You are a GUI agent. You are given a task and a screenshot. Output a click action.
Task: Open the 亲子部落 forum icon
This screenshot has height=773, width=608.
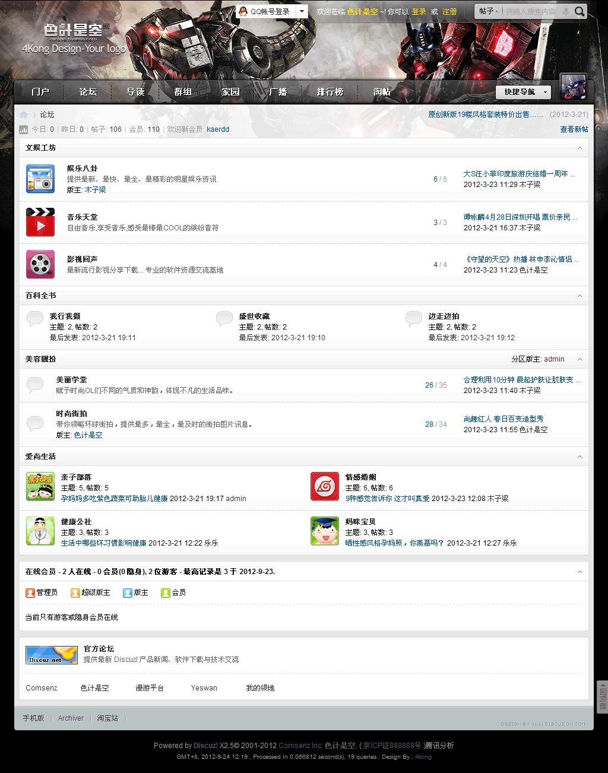pyautogui.click(x=40, y=486)
